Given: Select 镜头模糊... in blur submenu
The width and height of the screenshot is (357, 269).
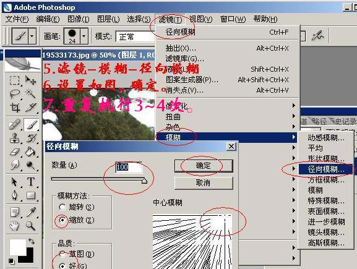Looking at the screenshot, I should pyautogui.click(x=326, y=233).
